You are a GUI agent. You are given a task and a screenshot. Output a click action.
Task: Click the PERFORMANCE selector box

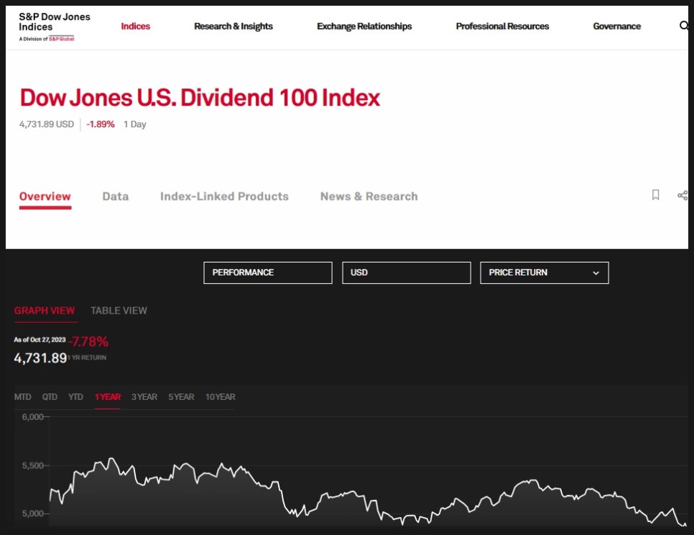tap(268, 273)
